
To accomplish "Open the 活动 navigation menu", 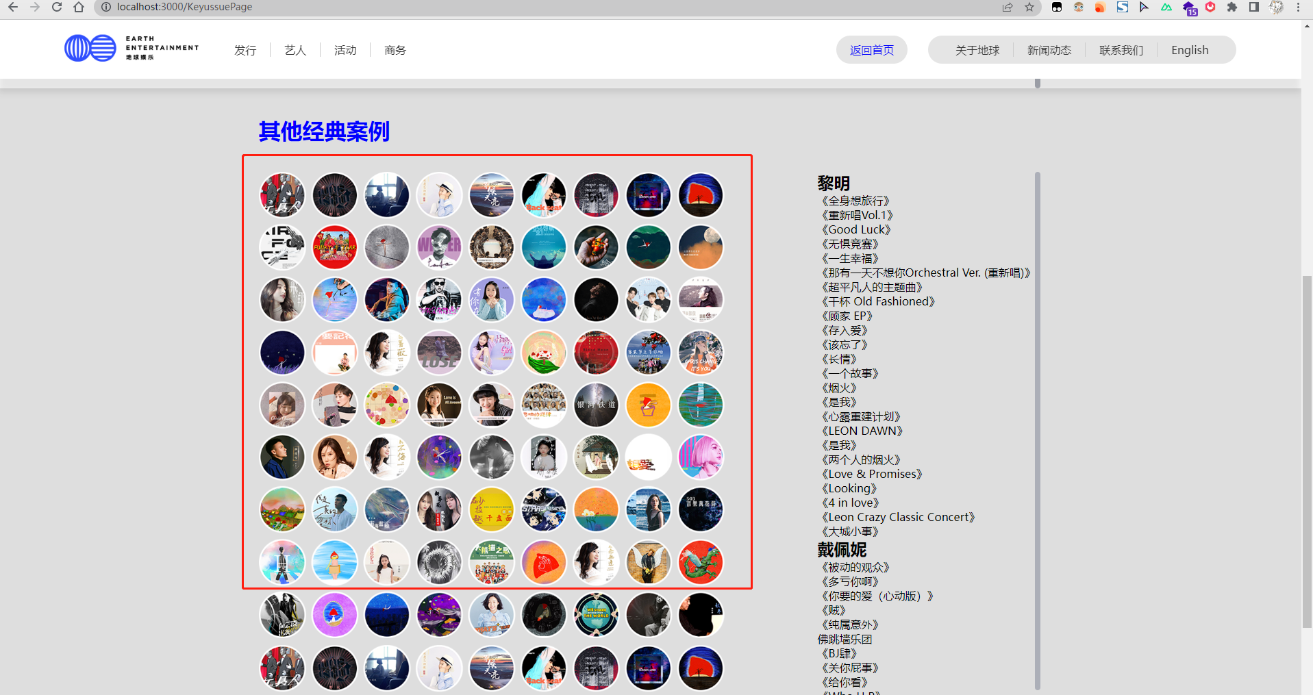I will coord(345,50).
